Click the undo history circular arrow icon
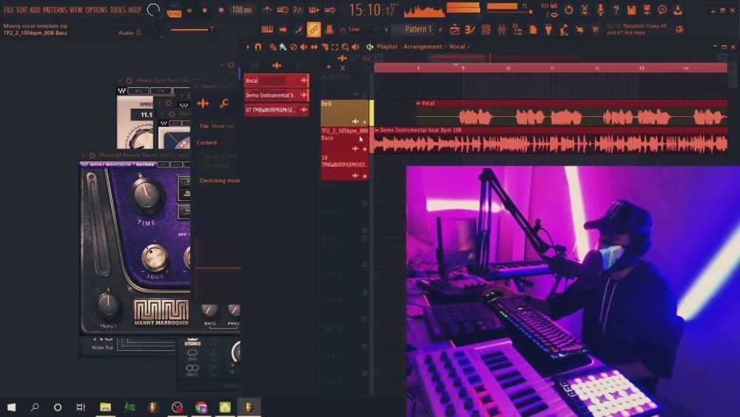This screenshot has height=417, width=740. (x=568, y=10)
